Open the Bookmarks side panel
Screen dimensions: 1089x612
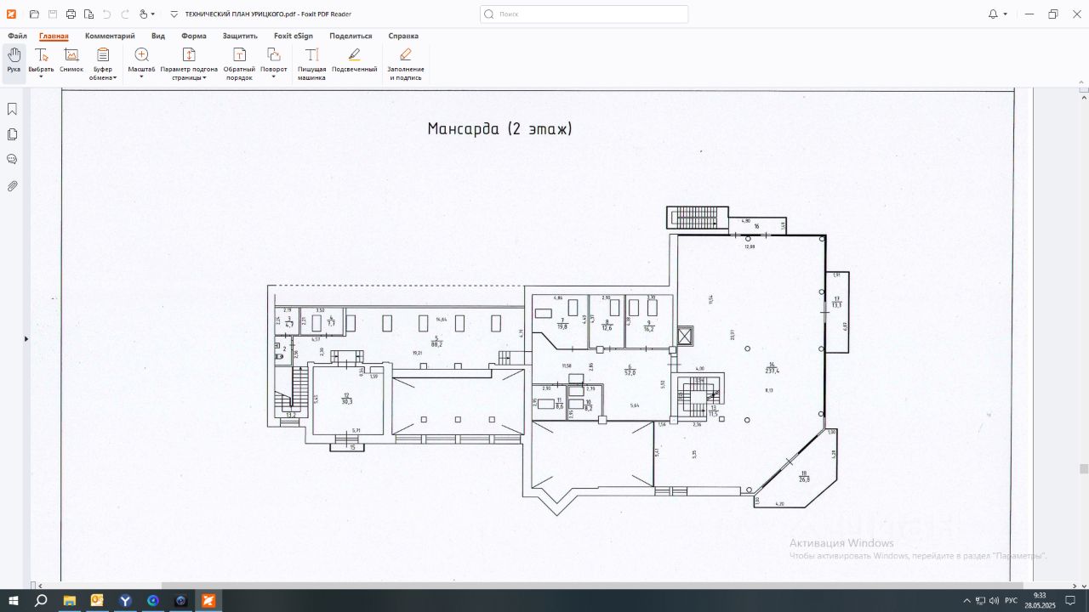pyautogui.click(x=13, y=109)
